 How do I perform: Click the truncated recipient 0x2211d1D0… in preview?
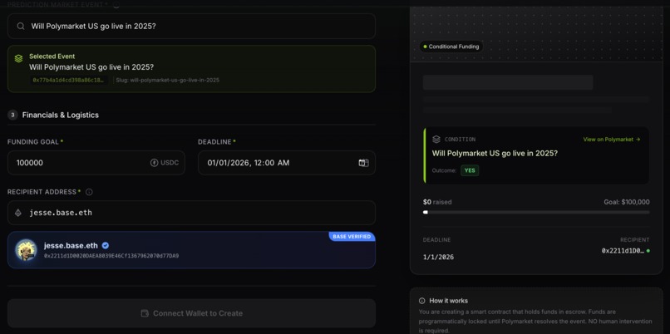[x=623, y=251]
